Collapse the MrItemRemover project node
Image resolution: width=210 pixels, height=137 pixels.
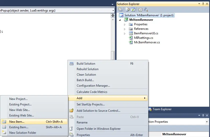[x=120, y=20]
